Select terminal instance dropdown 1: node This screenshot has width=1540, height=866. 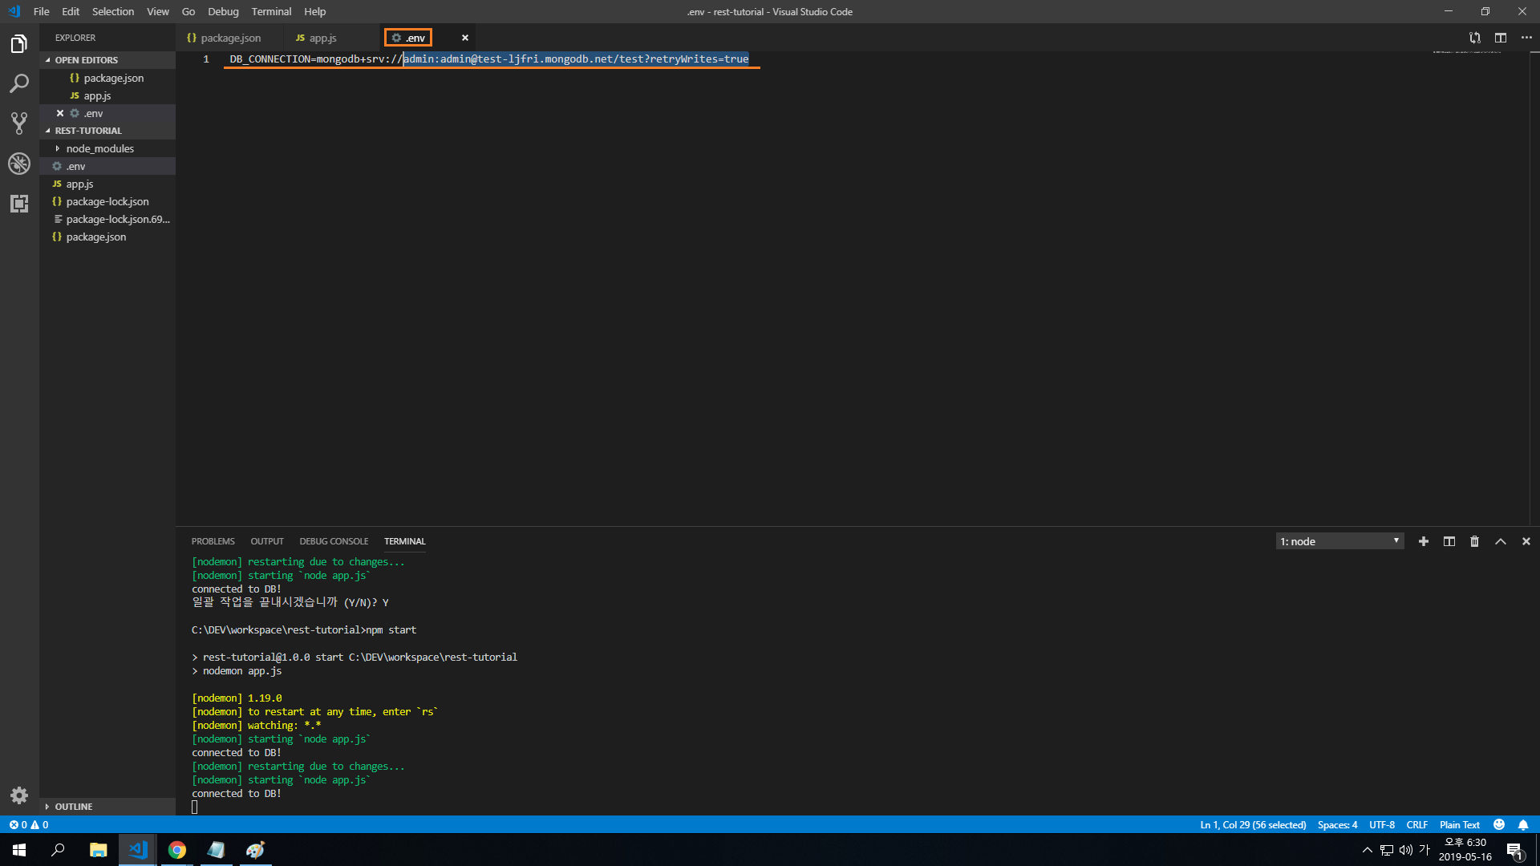[1339, 541]
